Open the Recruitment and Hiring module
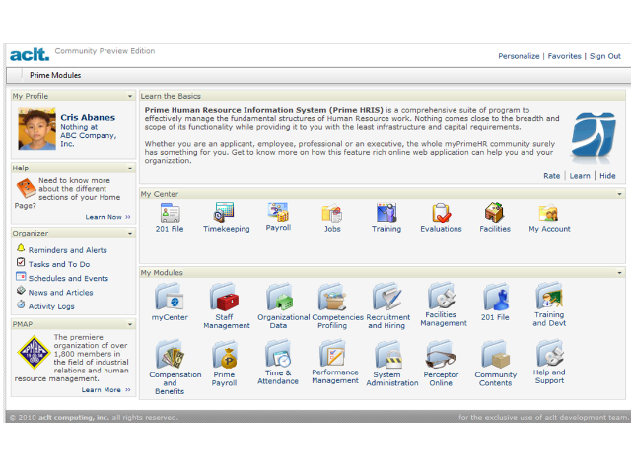631x473 pixels. (x=386, y=297)
